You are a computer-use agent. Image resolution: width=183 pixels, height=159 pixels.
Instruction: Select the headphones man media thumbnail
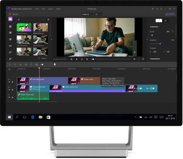[40, 27]
